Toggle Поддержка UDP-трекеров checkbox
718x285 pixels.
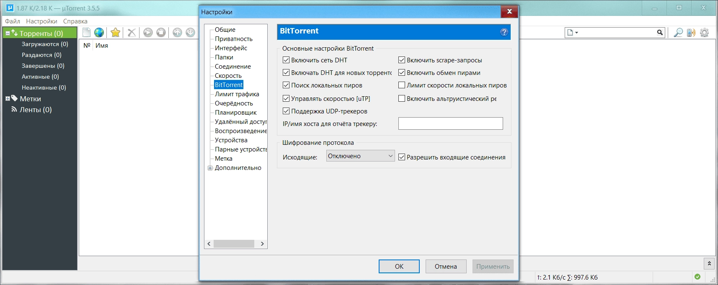pyautogui.click(x=286, y=111)
